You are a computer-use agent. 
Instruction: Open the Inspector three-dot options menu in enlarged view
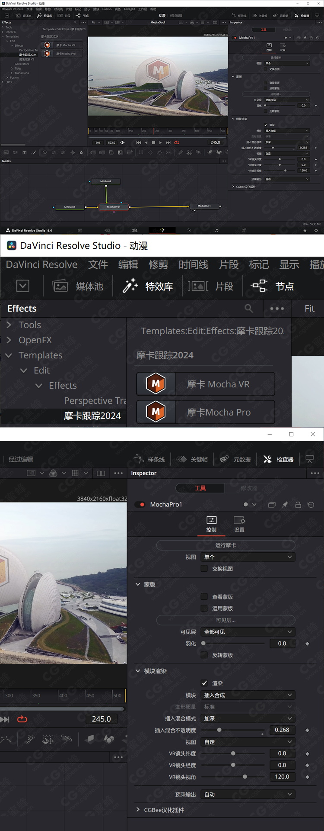[x=315, y=473]
